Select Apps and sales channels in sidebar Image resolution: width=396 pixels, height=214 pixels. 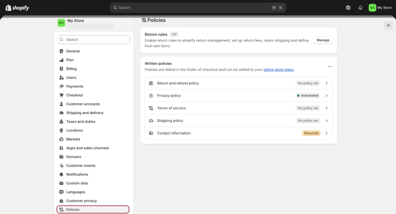[x=87, y=148]
